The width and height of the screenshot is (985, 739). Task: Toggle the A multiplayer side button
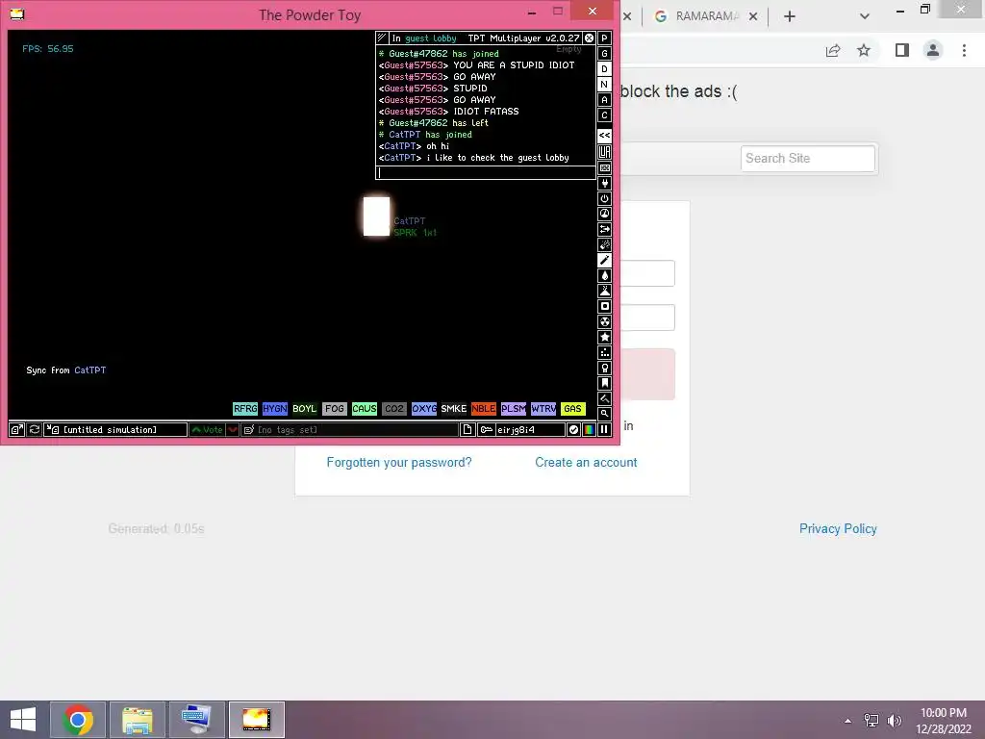604,100
